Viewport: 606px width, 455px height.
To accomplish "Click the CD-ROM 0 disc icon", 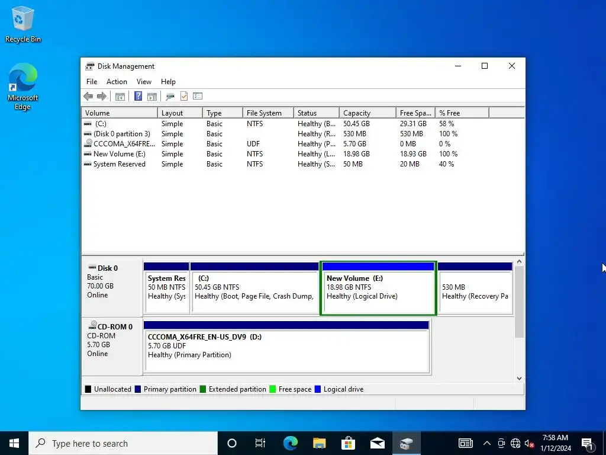I will click(92, 325).
